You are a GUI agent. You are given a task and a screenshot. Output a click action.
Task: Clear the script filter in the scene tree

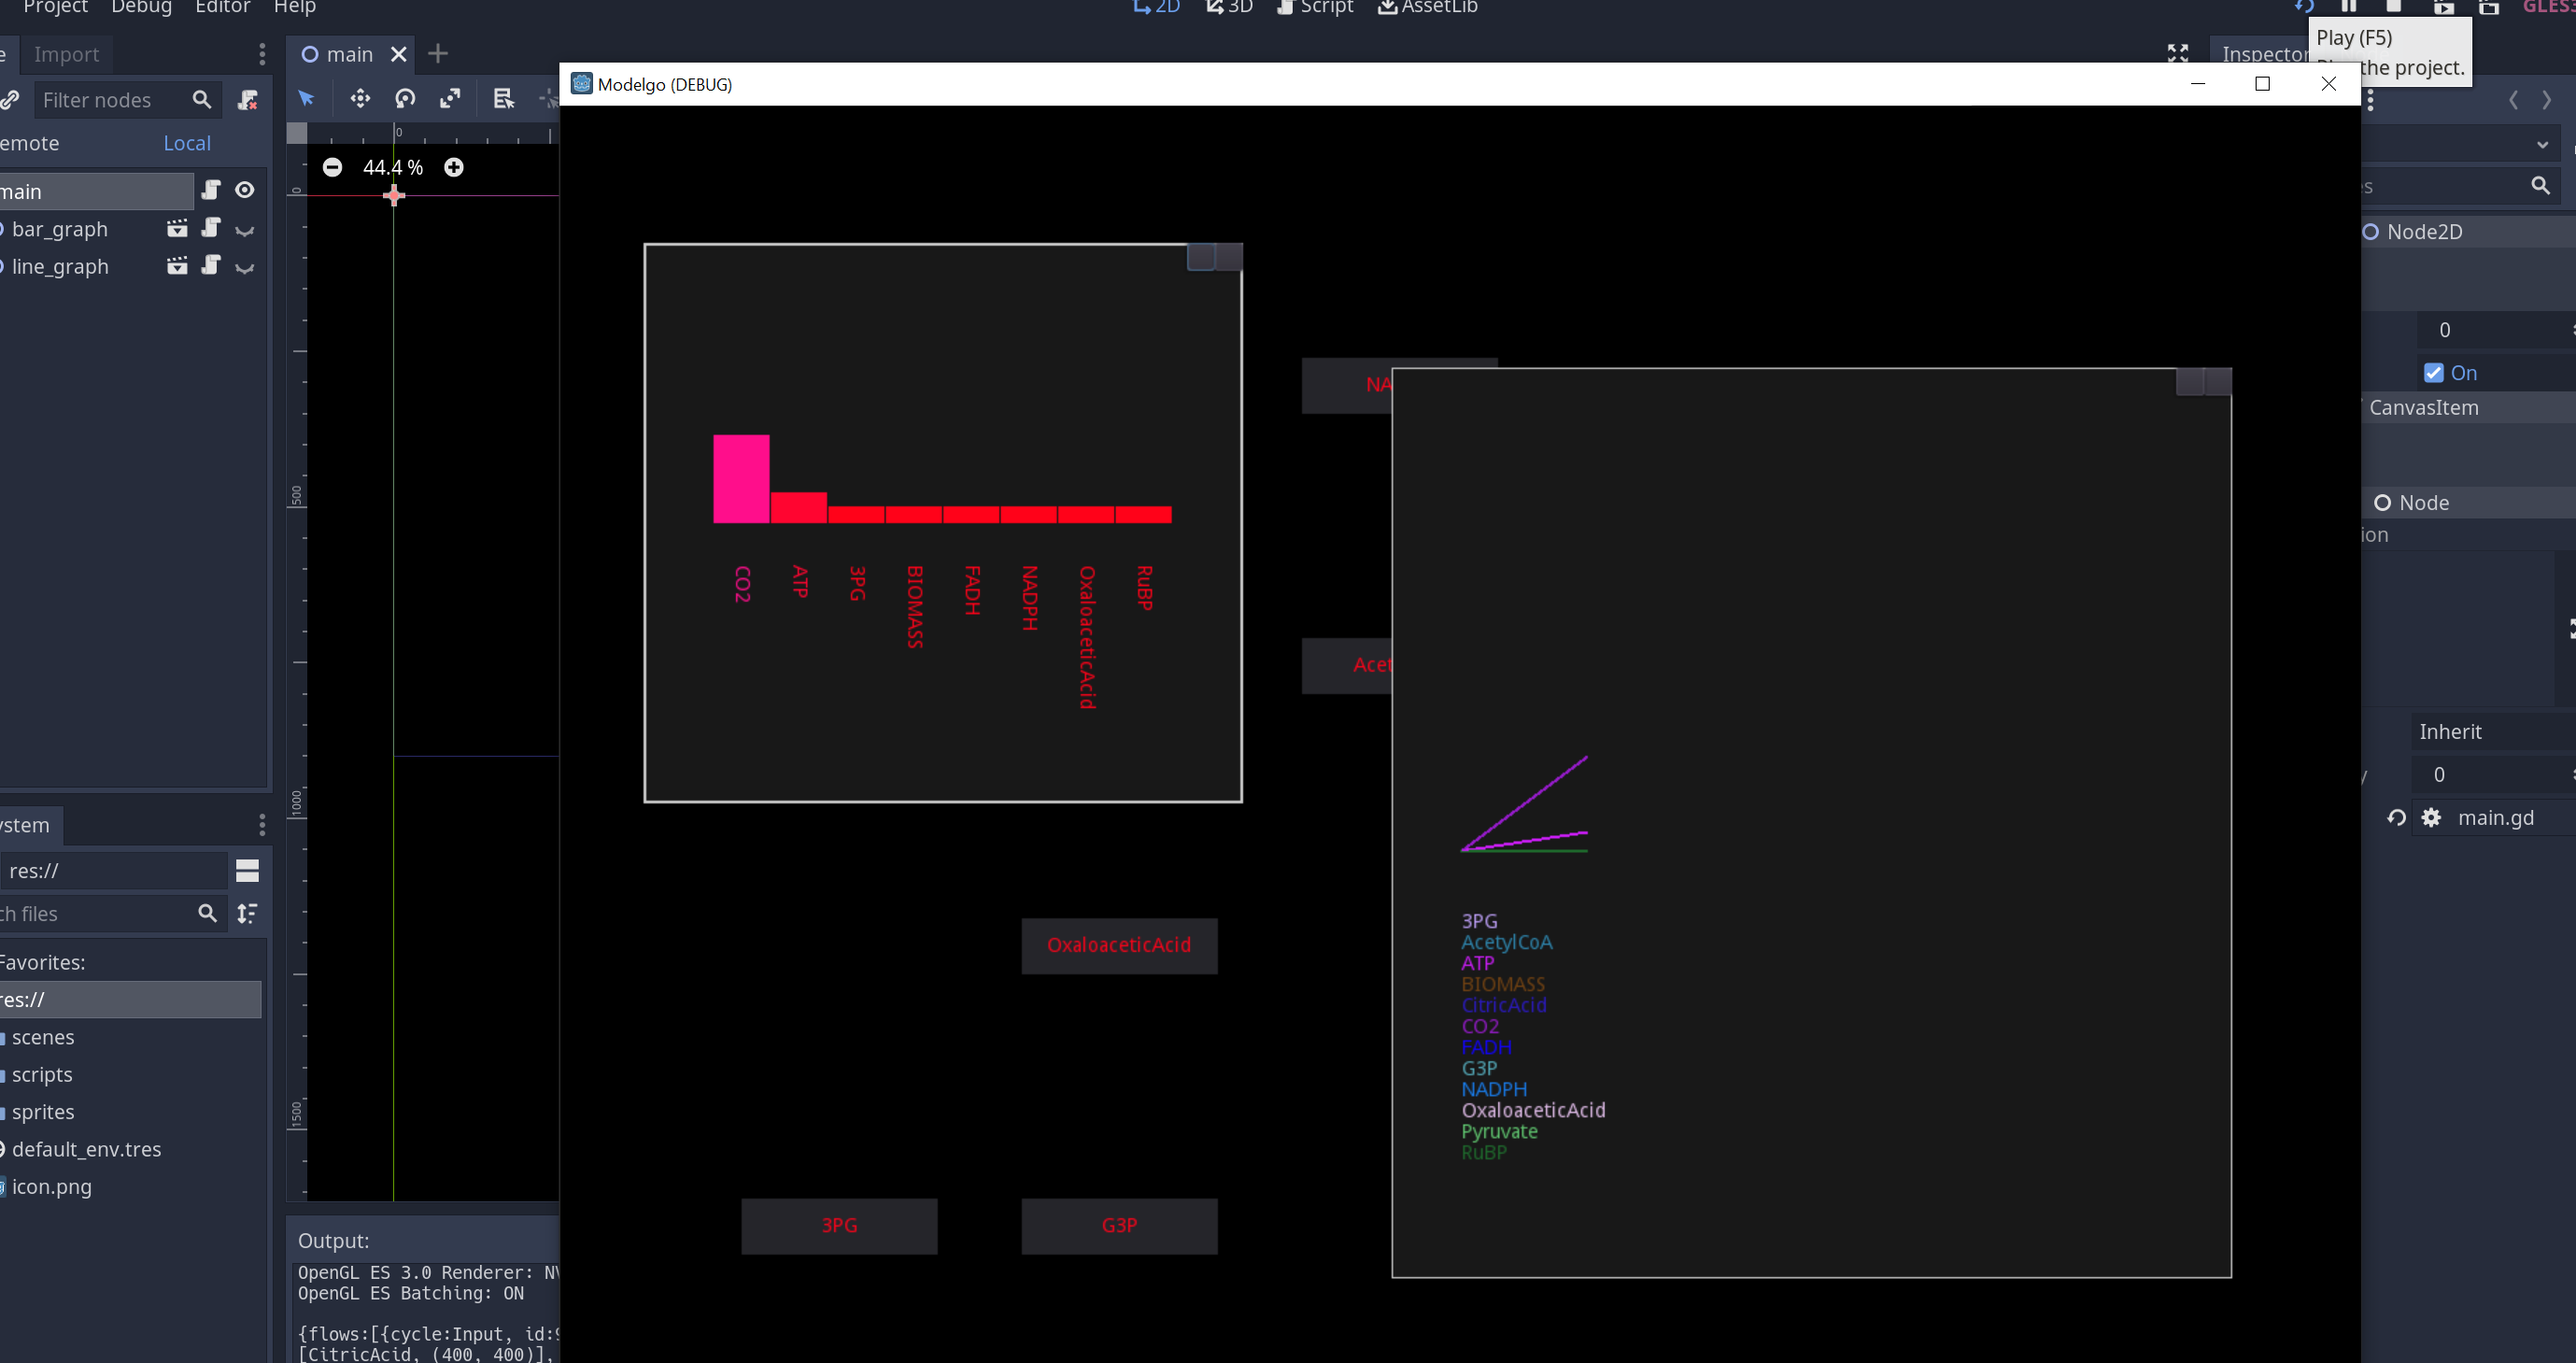(x=248, y=100)
